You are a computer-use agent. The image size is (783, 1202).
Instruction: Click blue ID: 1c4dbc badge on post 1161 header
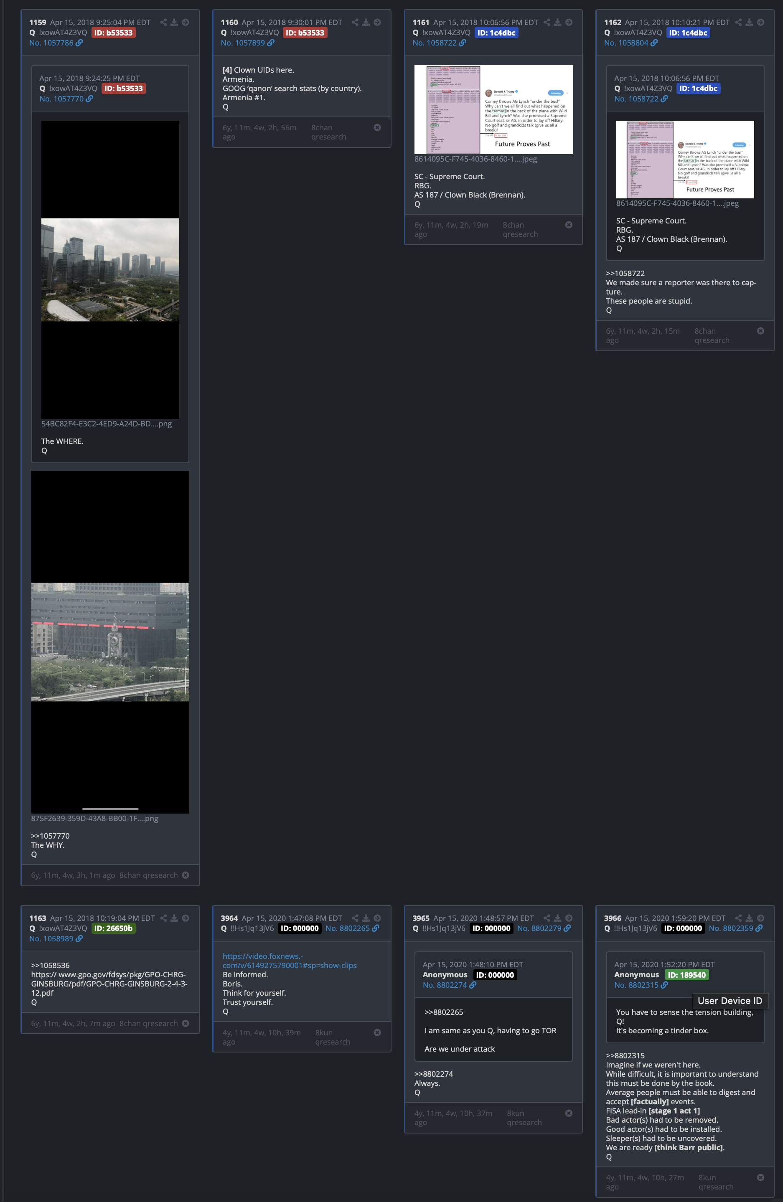click(x=496, y=32)
